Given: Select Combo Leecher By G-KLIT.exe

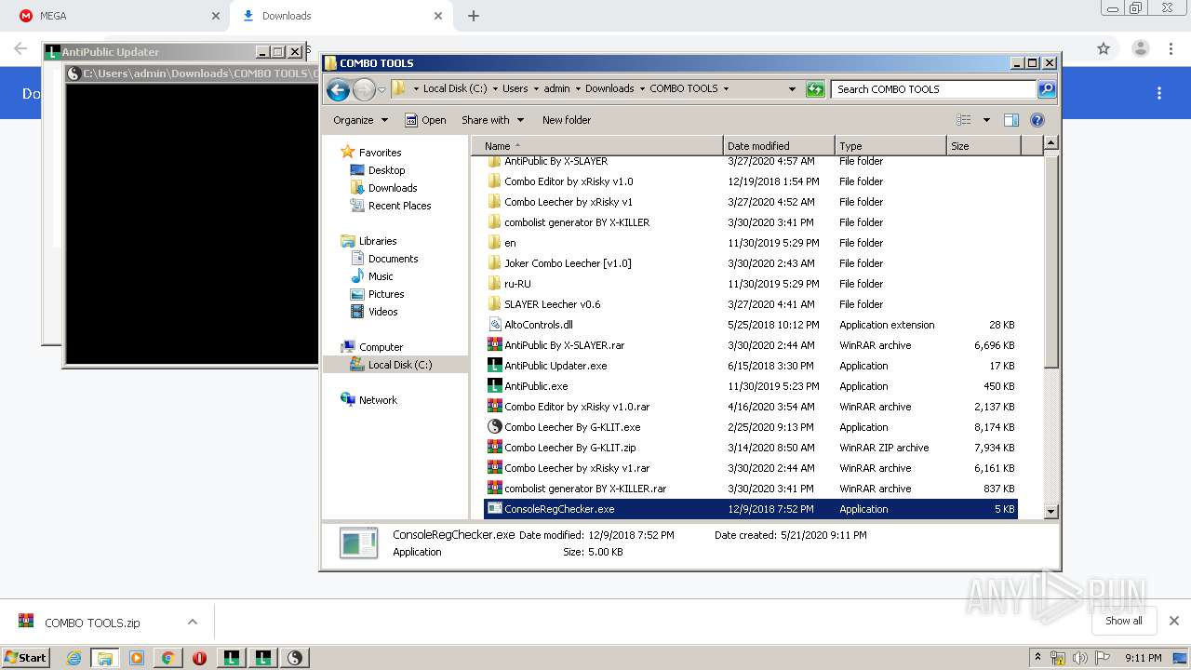Looking at the screenshot, I should (x=572, y=427).
